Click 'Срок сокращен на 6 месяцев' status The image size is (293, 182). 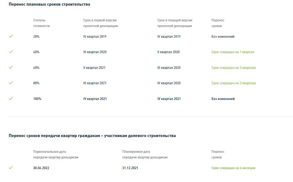tap(233, 168)
